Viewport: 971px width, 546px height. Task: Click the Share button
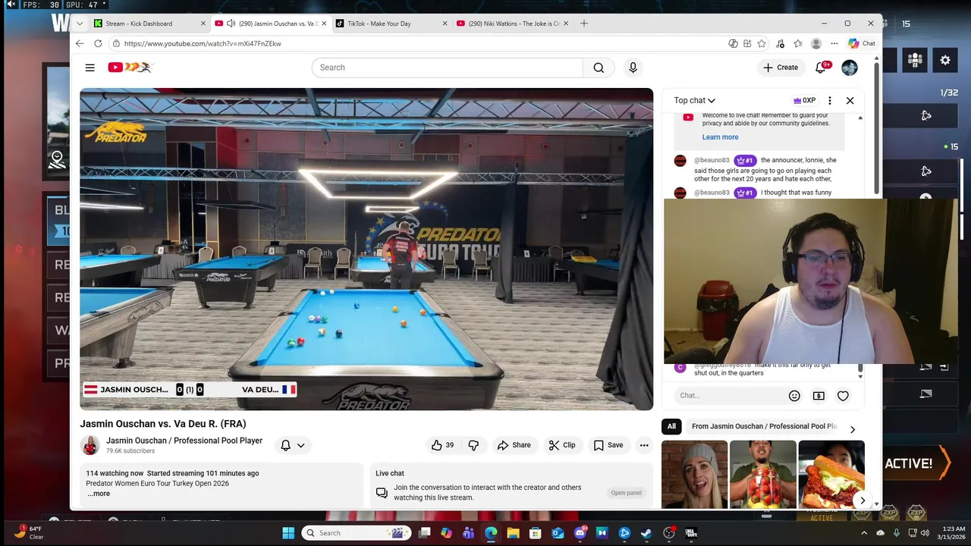pyautogui.click(x=514, y=445)
